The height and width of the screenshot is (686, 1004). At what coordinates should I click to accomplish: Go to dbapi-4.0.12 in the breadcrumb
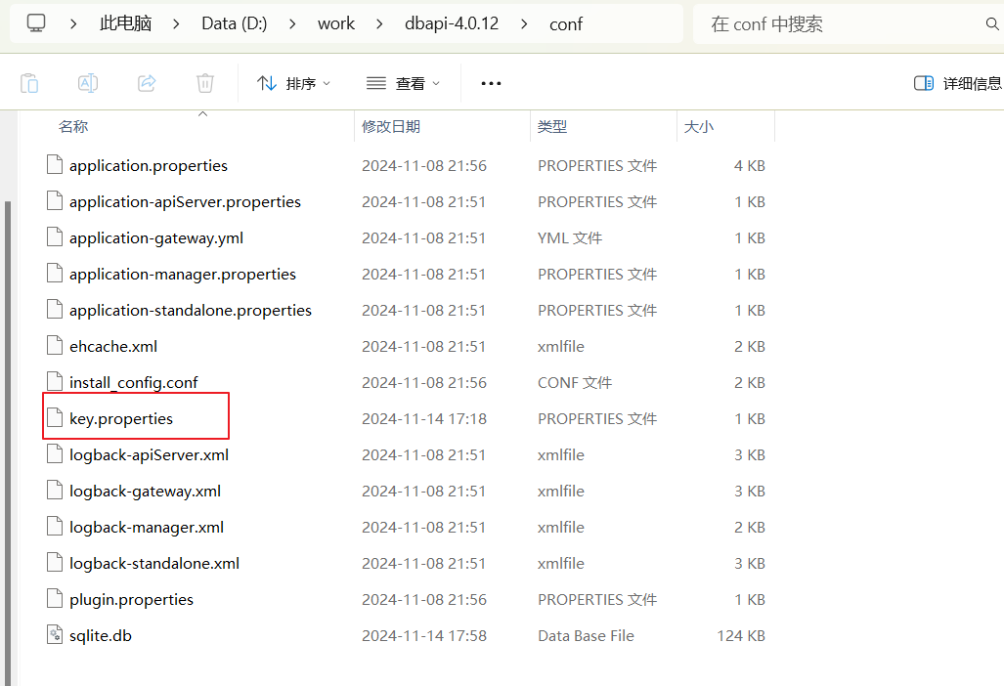click(452, 23)
